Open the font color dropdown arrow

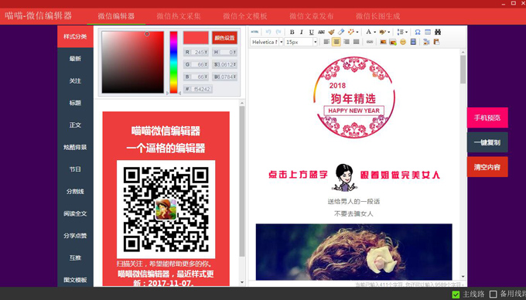click(374, 32)
